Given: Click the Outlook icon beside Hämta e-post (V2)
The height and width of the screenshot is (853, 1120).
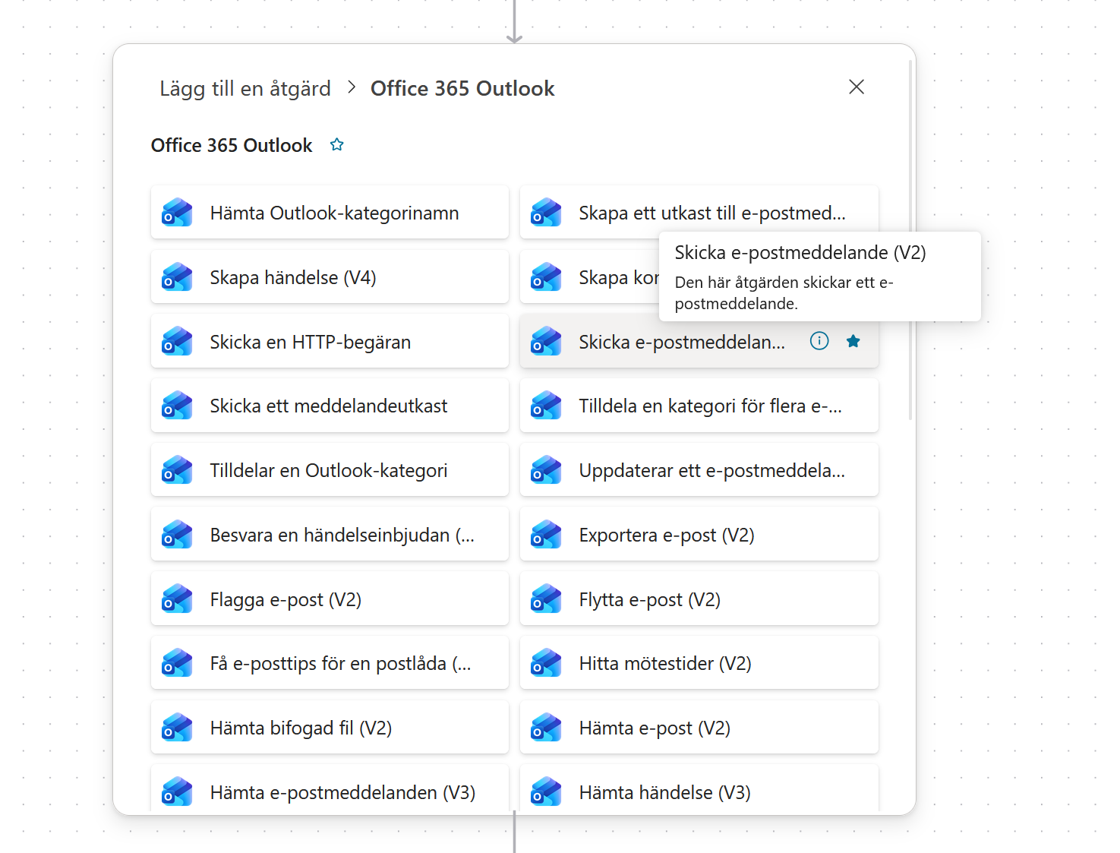Looking at the screenshot, I should coord(546,728).
